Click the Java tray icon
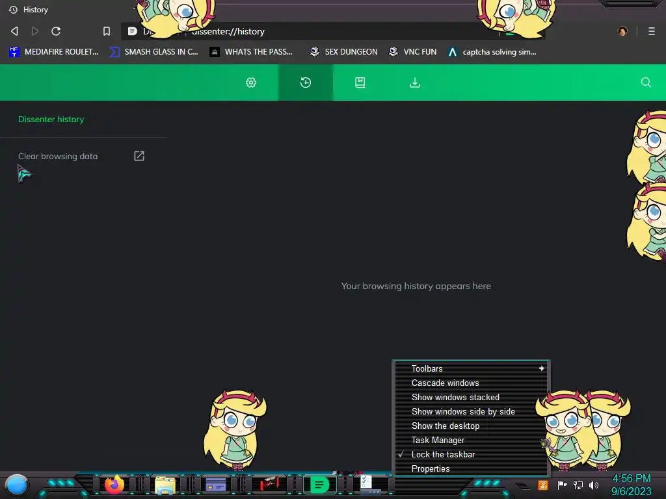The image size is (666, 499). [x=543, y=485]
